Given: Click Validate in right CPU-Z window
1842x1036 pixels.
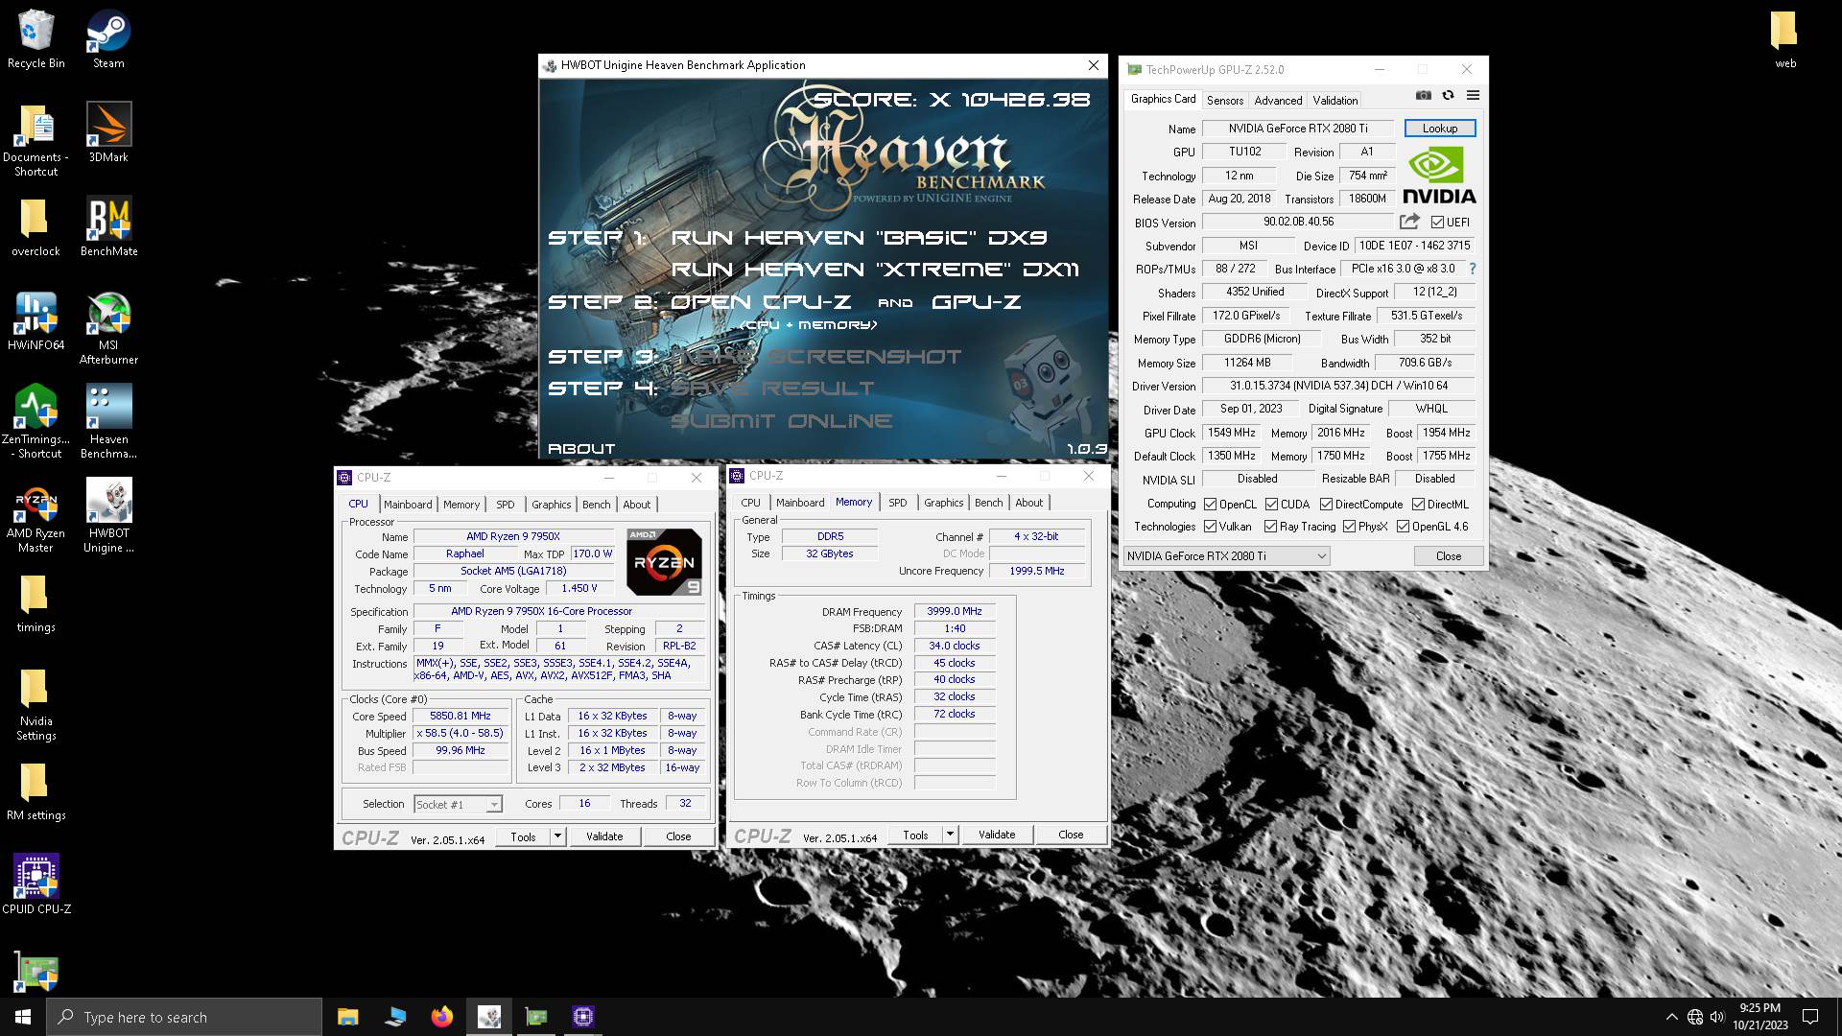Looking at the screenshot, I should pyautogui.click(x=997, y=835).
